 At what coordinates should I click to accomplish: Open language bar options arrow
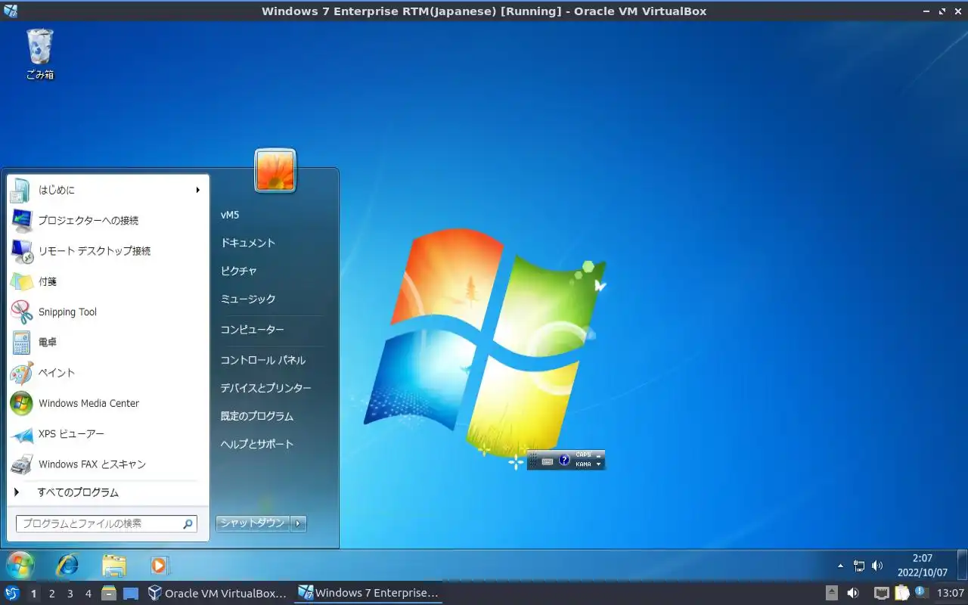[x=599, y=464]
